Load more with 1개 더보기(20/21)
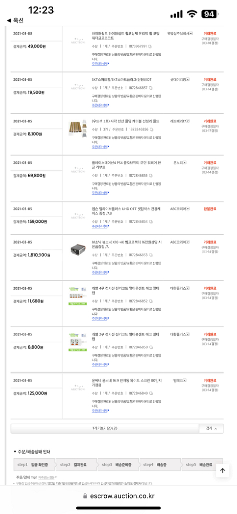The width and height of the screenshot is (237, 514). (x=105, y=428)
